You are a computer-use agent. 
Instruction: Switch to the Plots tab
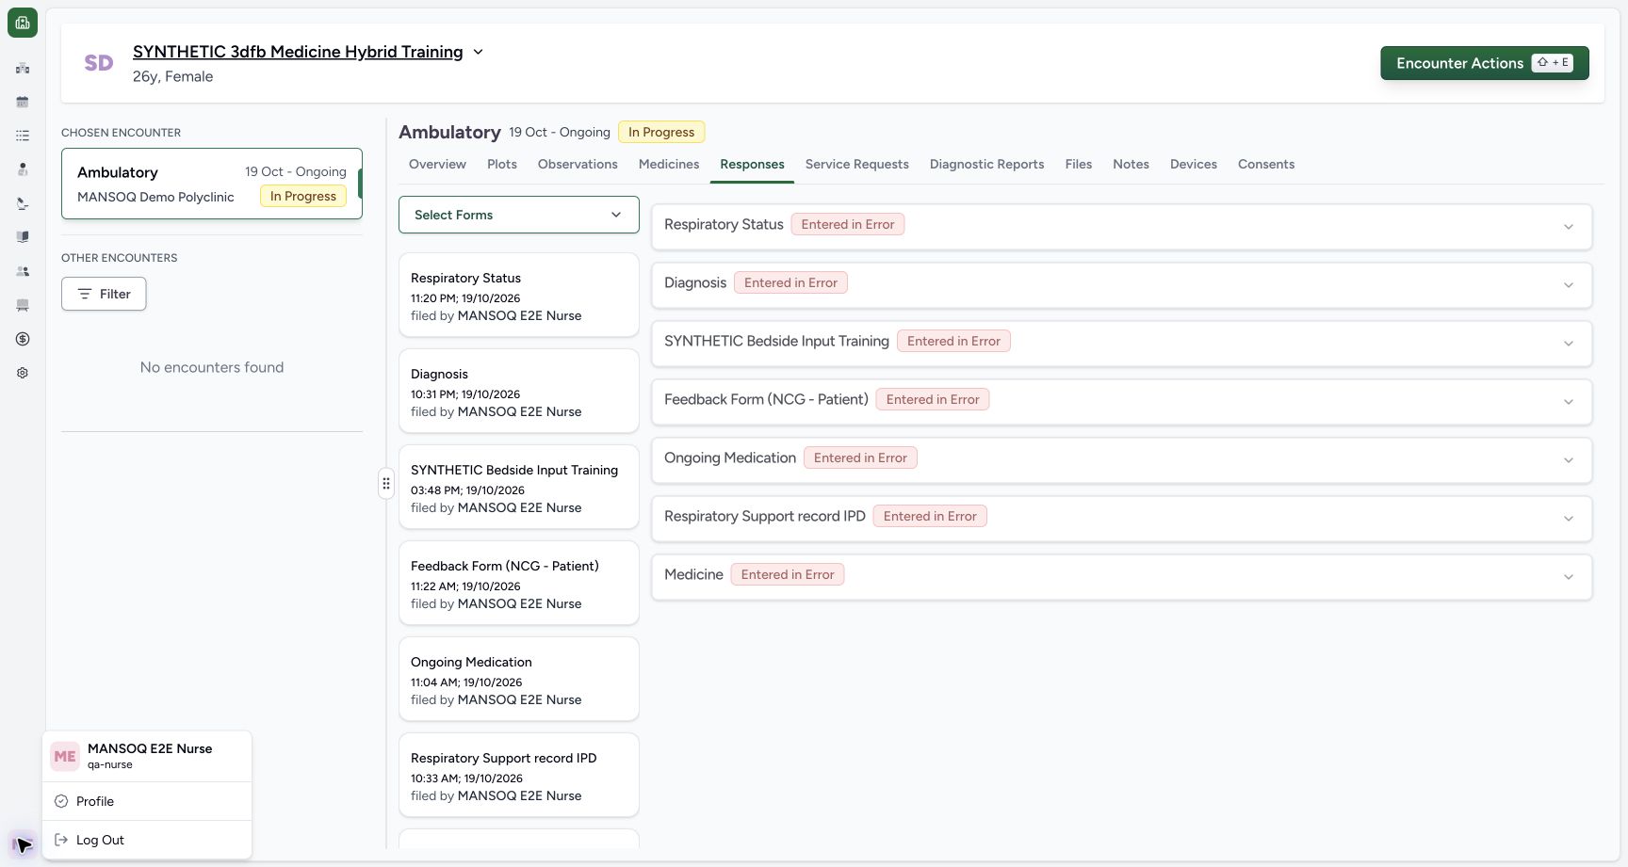pyautogui.click(x=502, y=164)
